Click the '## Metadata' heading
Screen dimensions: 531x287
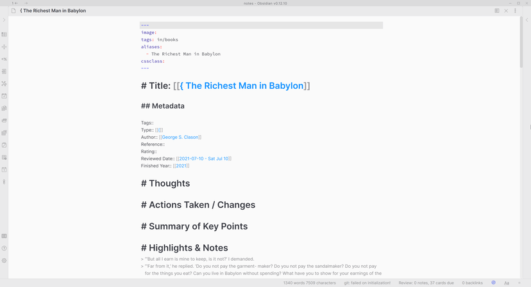tap(162, 106)
